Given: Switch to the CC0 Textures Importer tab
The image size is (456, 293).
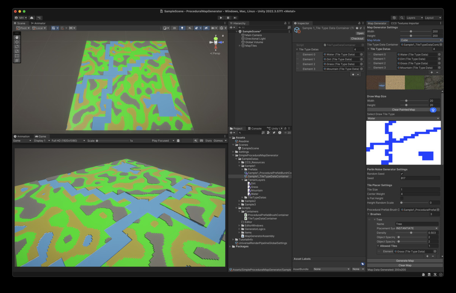Looking at the screenshot, I should click(x=405, y=23).
